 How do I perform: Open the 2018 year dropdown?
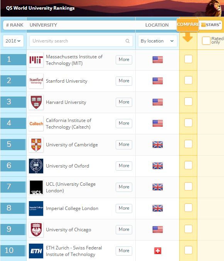pos(13,41)
